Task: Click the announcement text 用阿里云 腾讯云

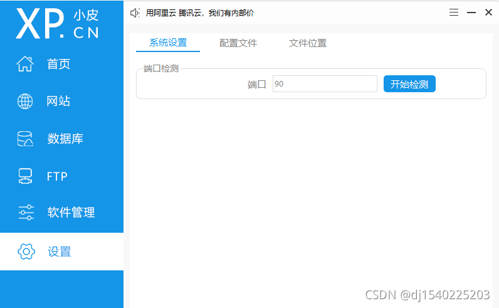Action: click(x=200, y=13)
